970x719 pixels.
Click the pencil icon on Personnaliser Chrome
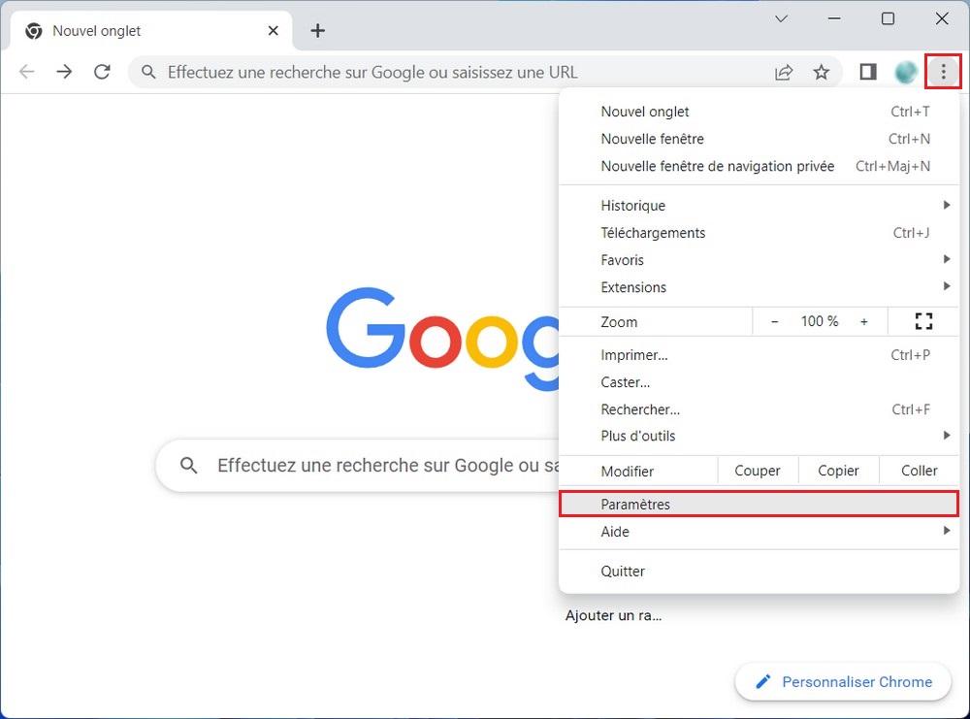(x=763, y=681)
